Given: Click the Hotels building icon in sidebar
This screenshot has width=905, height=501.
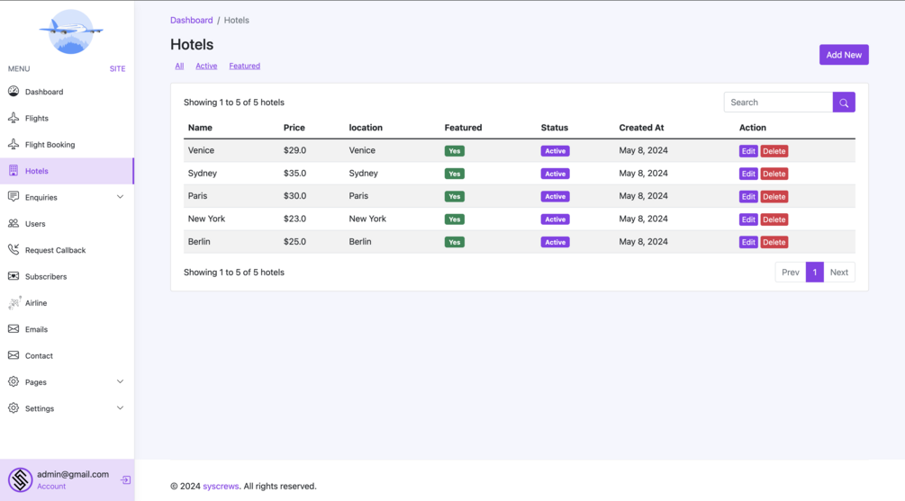Looking at the screenshot, I should 14,171.
